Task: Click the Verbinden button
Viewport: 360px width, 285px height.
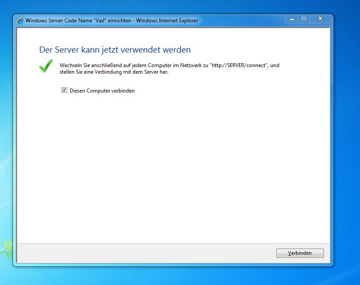Action: click(300, 253)
